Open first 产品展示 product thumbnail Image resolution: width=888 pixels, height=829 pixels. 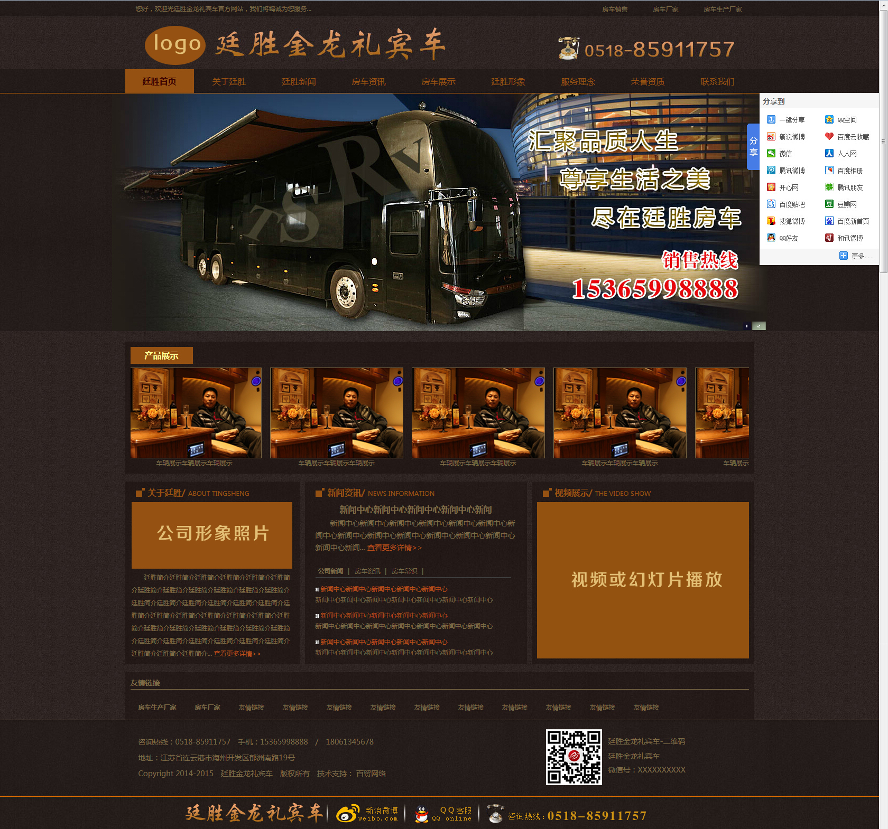(196, 413)
